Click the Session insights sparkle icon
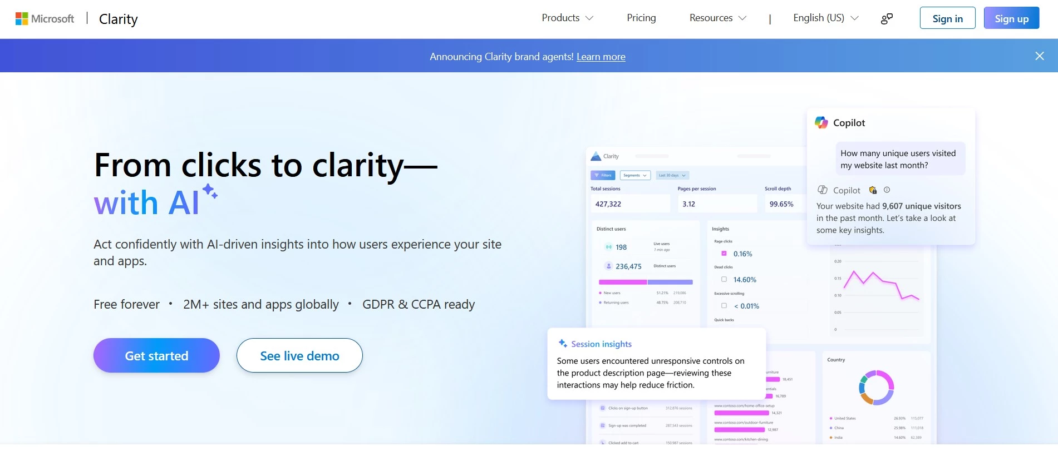 [x=563, y=344]
